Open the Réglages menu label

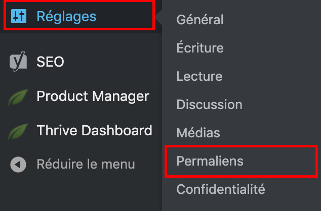point(66,17)
